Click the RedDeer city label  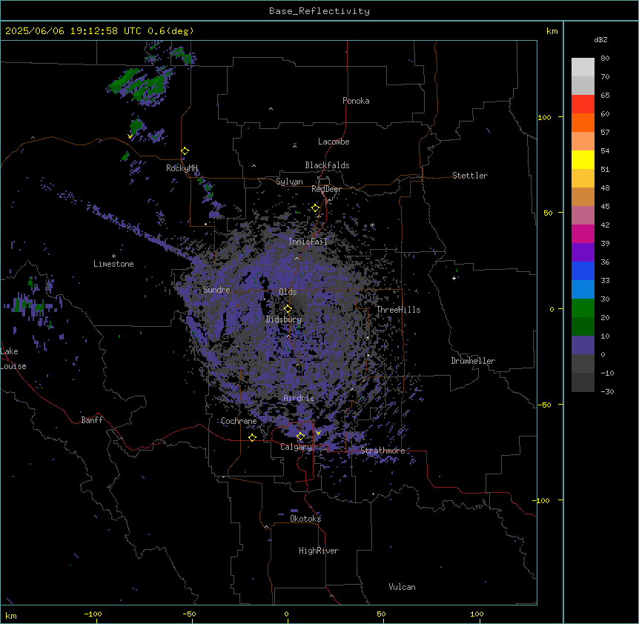pyautogui.click(x=326, y=189)
